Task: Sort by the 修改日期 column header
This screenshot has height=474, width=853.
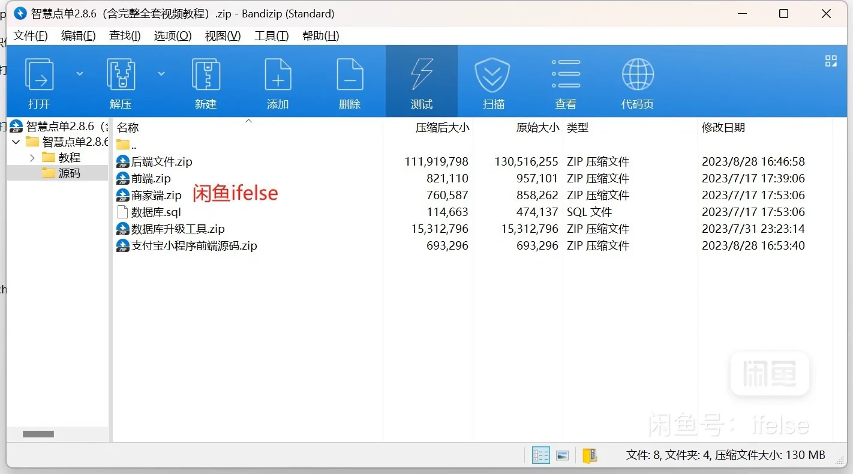Action: click(x=723, y=127)
